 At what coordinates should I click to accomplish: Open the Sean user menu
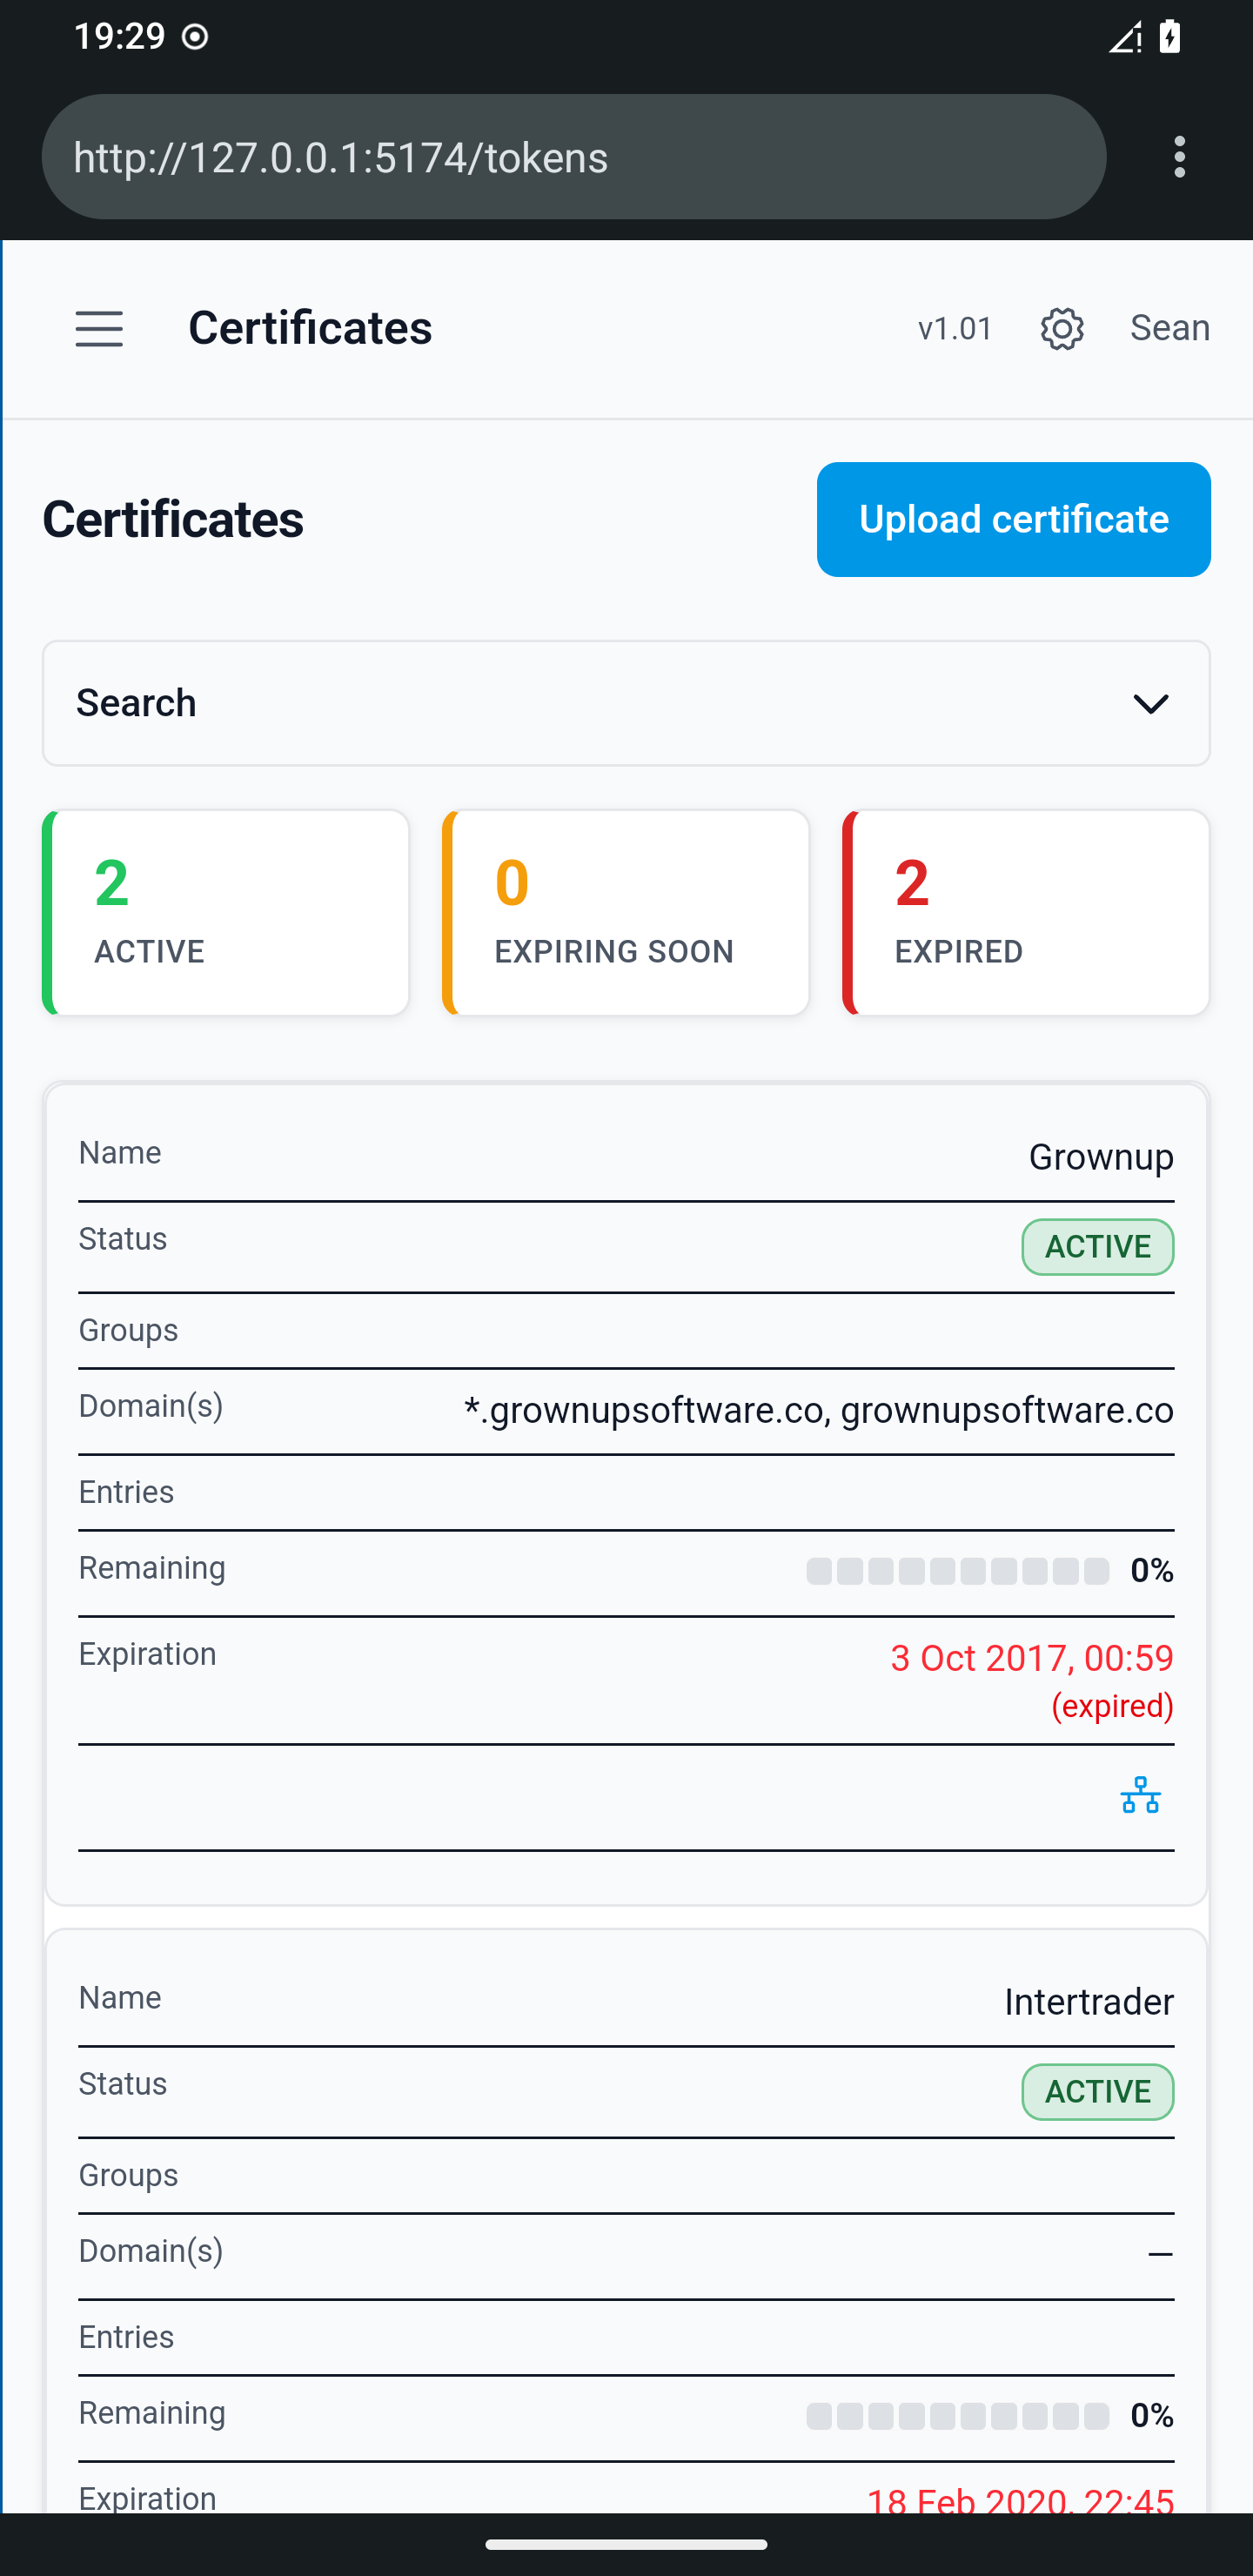pyautogui.click(x=1170, y=328)
